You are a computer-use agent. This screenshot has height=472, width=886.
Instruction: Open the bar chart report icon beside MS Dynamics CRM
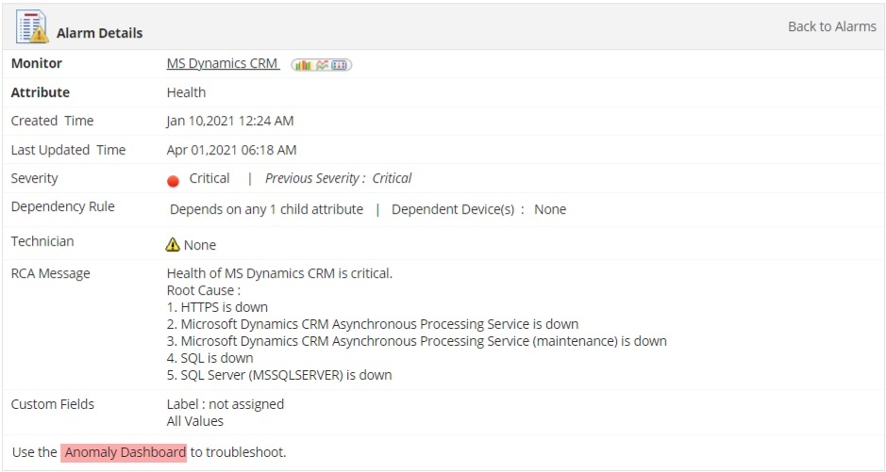point(303,65)
